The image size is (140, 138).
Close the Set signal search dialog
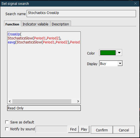(x=135, y=3)
